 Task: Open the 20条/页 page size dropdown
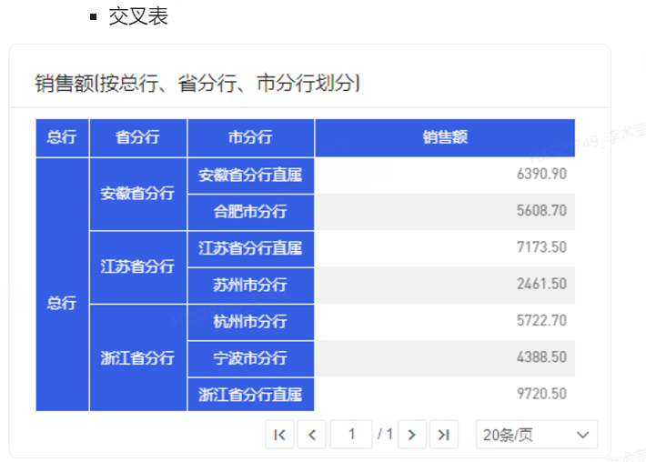[x=536, y=435]
